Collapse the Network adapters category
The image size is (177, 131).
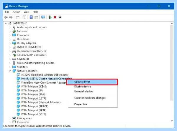click(10, 71)
